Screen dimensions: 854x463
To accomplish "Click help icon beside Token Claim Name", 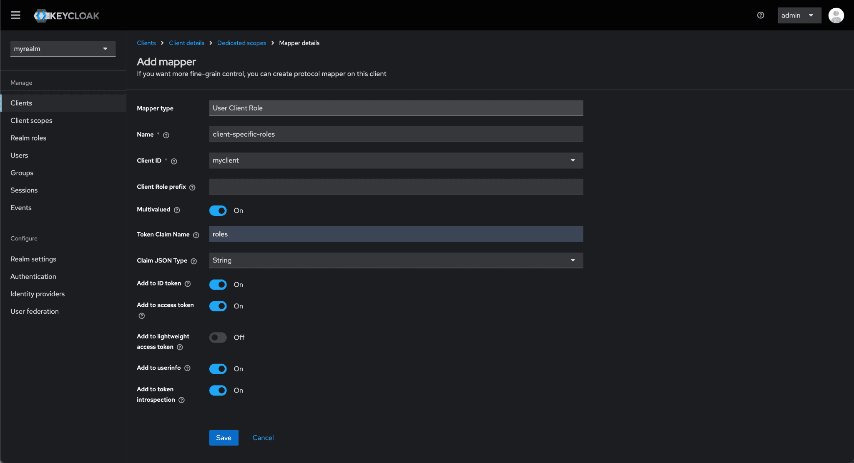I will coord(196,235).
